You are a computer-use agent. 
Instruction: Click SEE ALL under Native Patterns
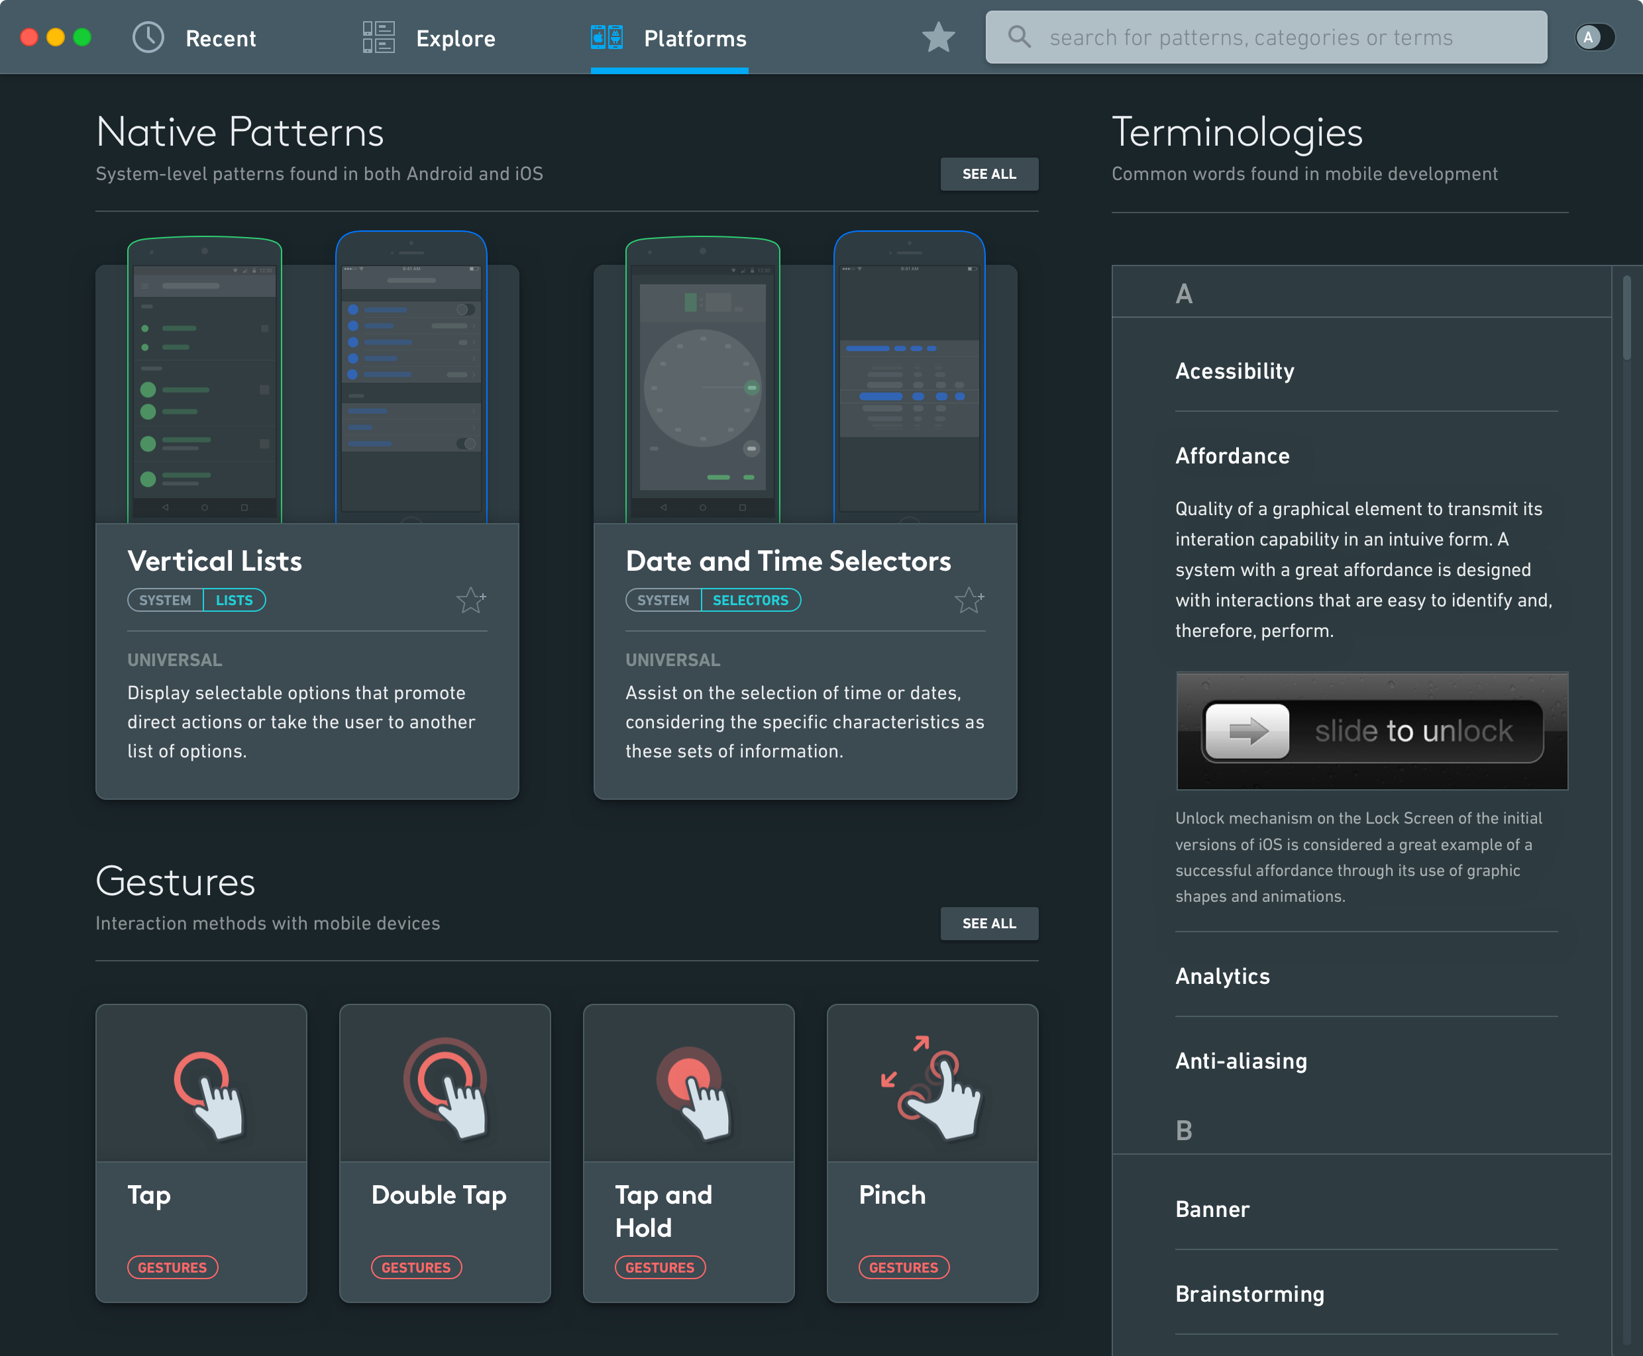989,175
